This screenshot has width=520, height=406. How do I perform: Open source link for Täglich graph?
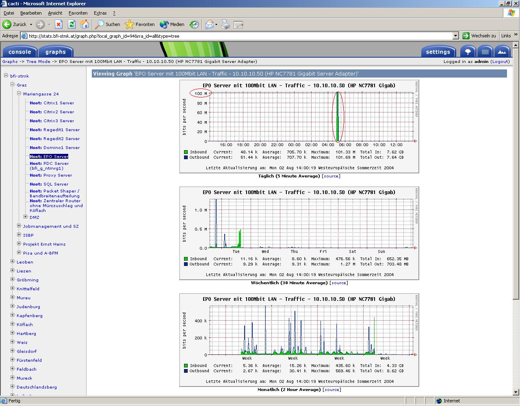click(x=331, y=176)
